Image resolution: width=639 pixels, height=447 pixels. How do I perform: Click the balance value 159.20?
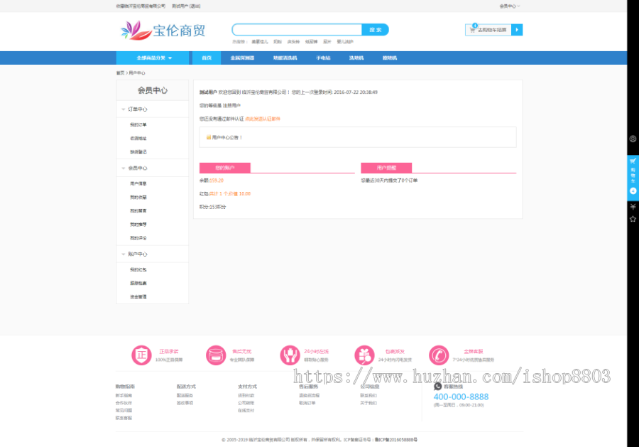pos(217,181)
